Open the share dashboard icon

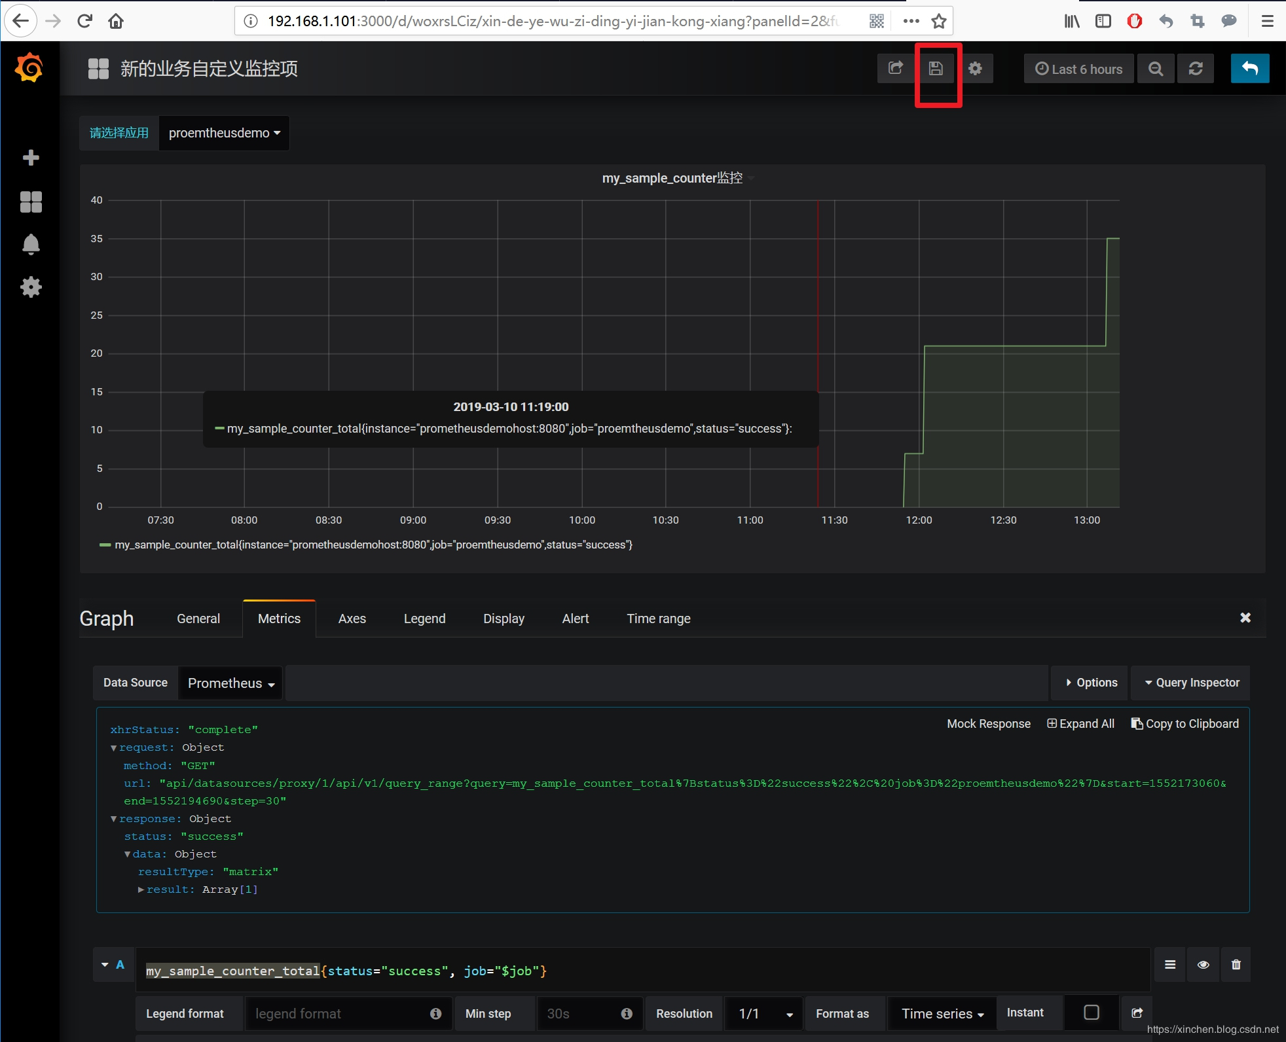tap(895, 69)
